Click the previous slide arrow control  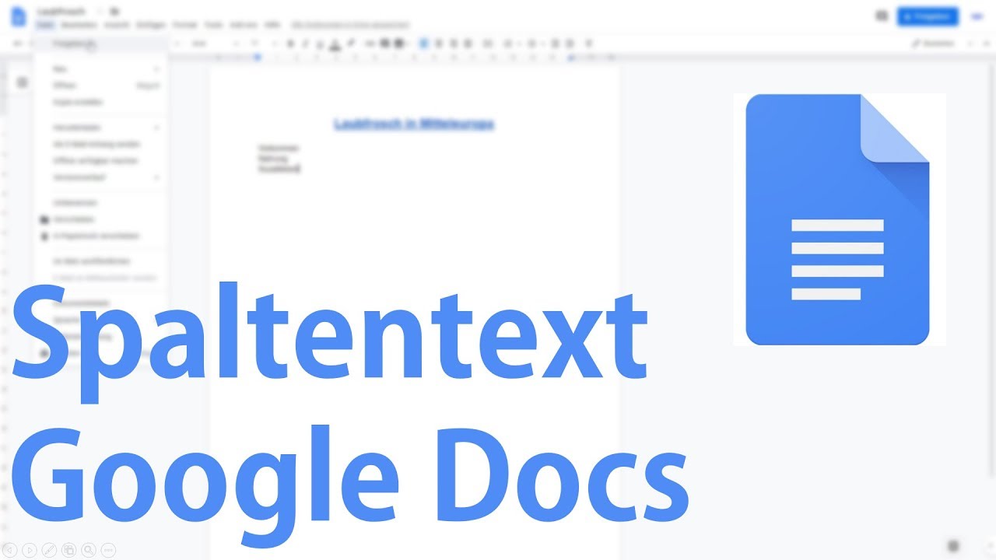click(10, 550)
